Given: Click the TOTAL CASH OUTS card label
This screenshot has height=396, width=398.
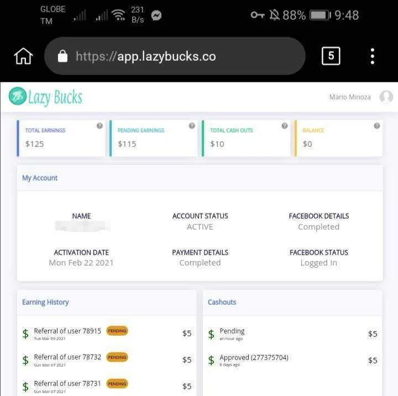Looking at the screenshot, I should tap(232, 130).
